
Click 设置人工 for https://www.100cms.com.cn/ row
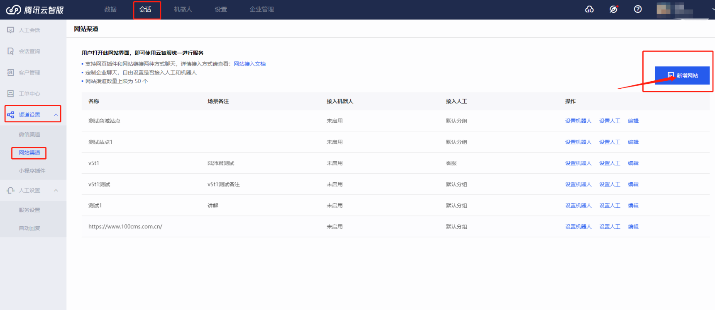(609, 227)
